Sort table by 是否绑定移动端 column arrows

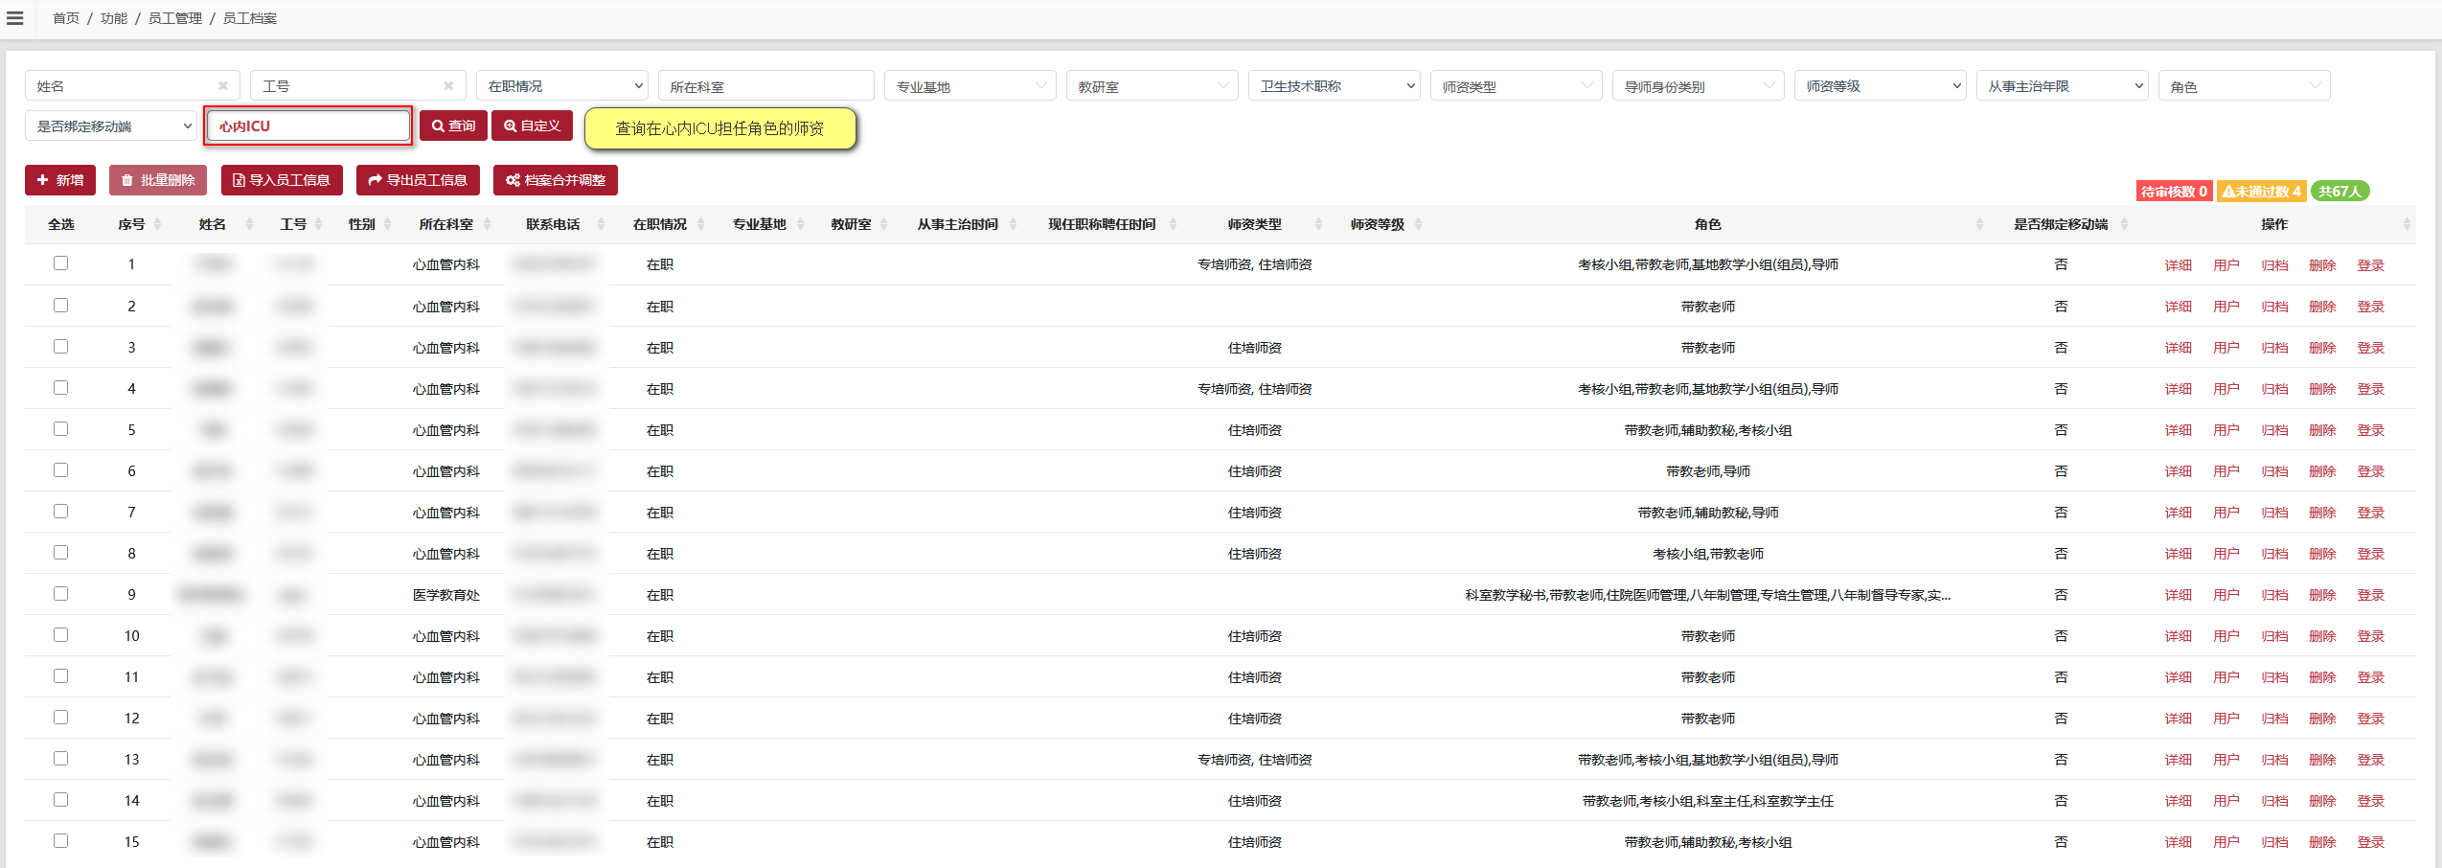(x=2124, y=224)
